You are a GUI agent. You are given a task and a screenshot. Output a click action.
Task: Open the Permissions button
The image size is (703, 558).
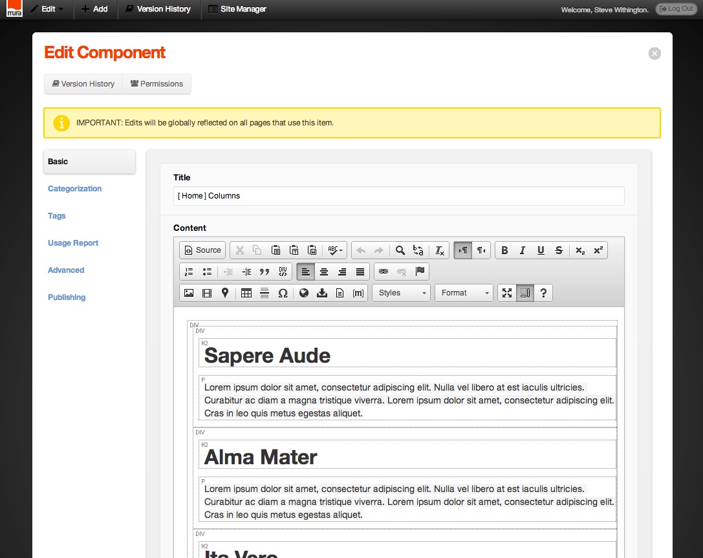click(x=157, y=84)
